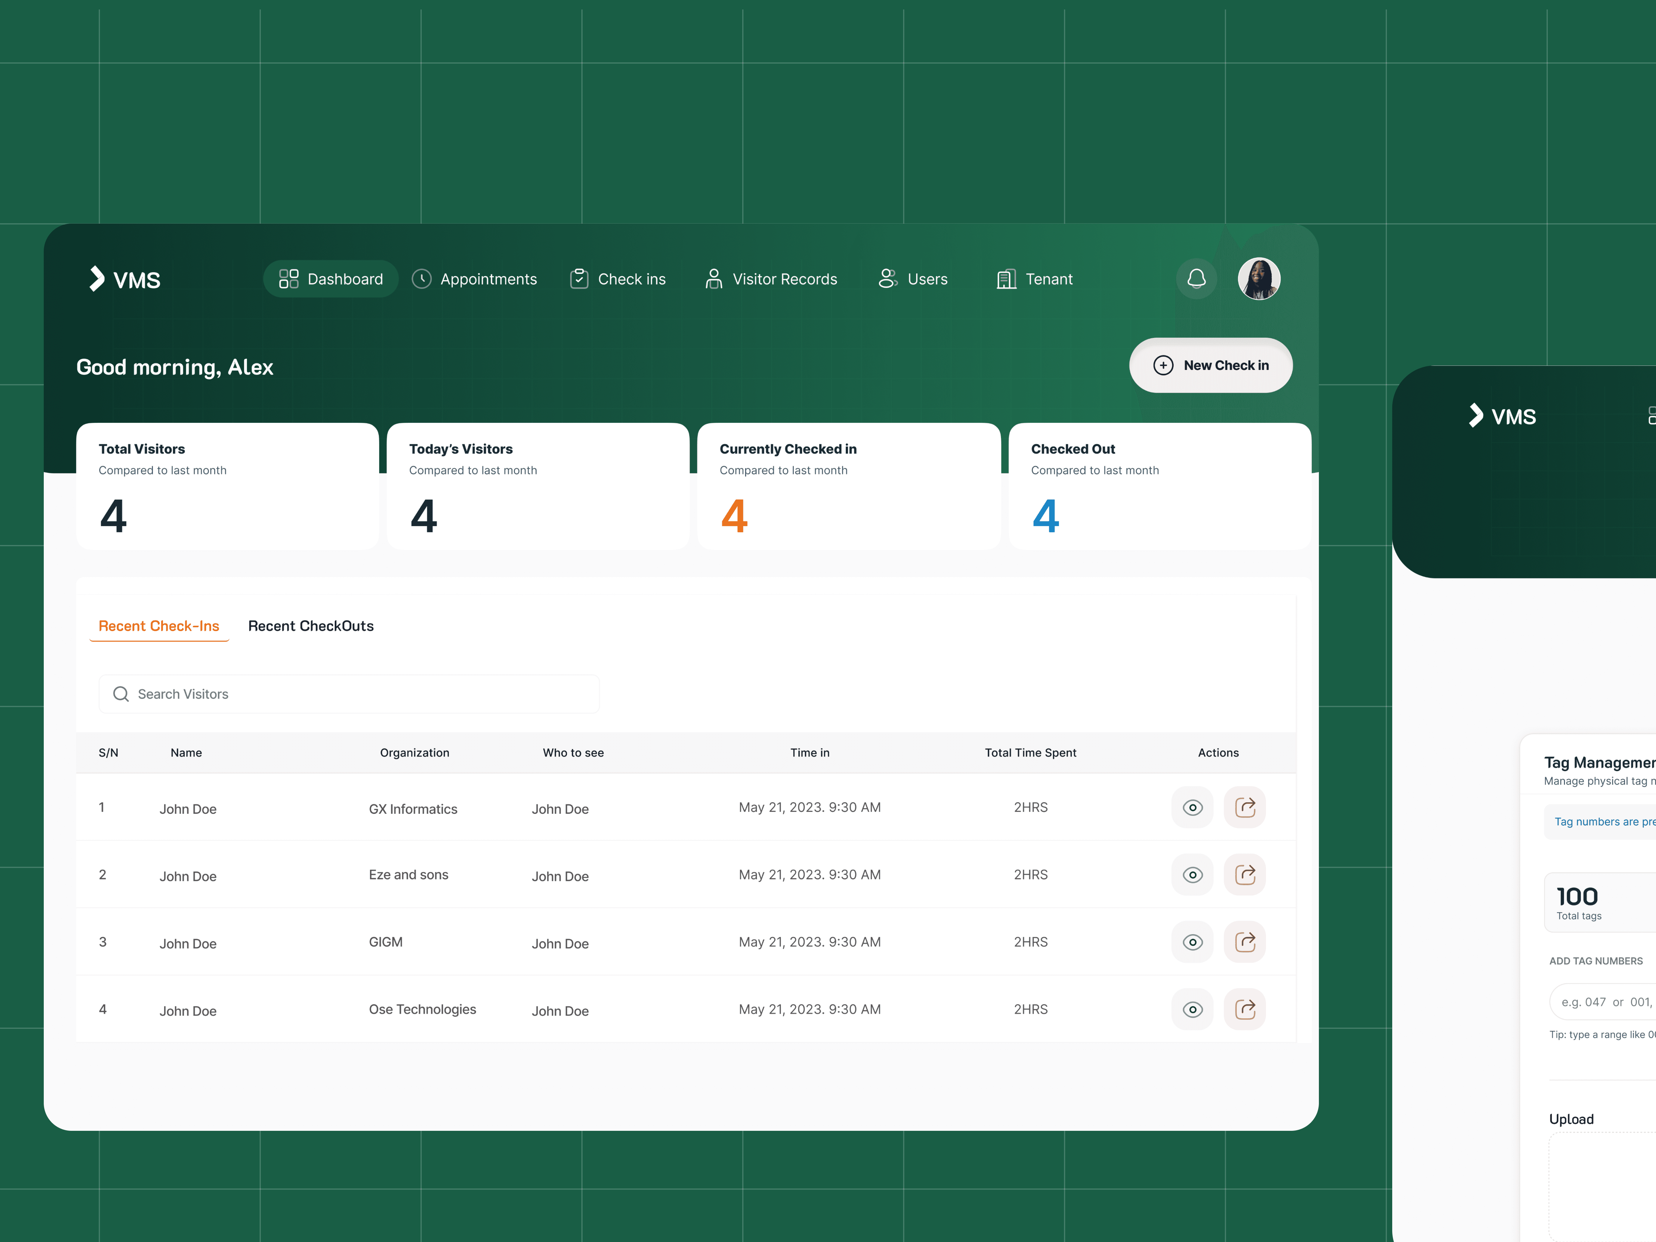This screenshot has height=1242, width=1656.
Task: Click the S/N column header
Action: point(109,753)
